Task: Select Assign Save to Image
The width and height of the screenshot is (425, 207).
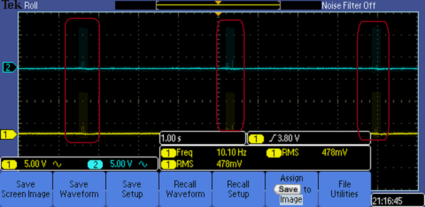Action: 291,189
